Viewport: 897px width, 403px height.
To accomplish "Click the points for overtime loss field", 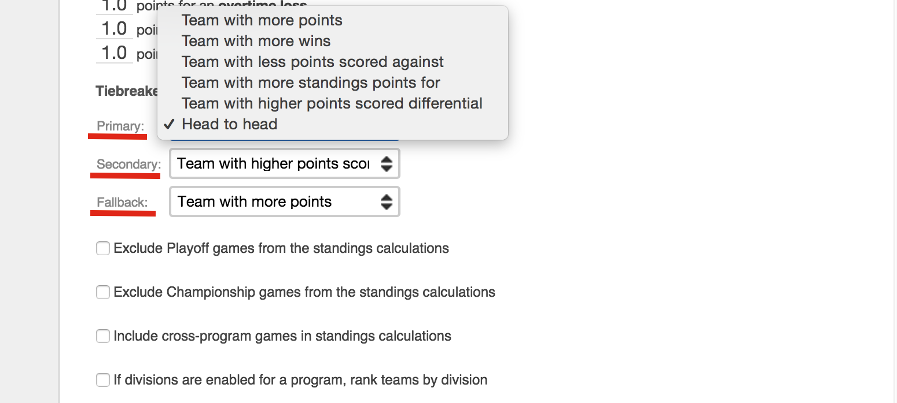I will [x=113, y=6].
